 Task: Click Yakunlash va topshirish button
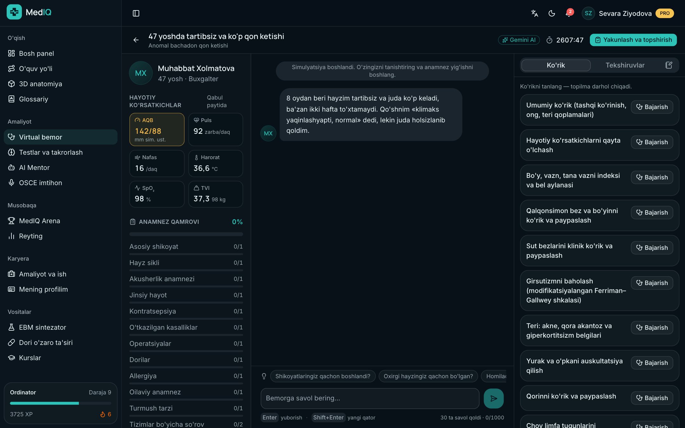[633, 40]
